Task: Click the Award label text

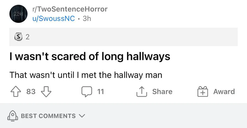Action: point(224,92)
